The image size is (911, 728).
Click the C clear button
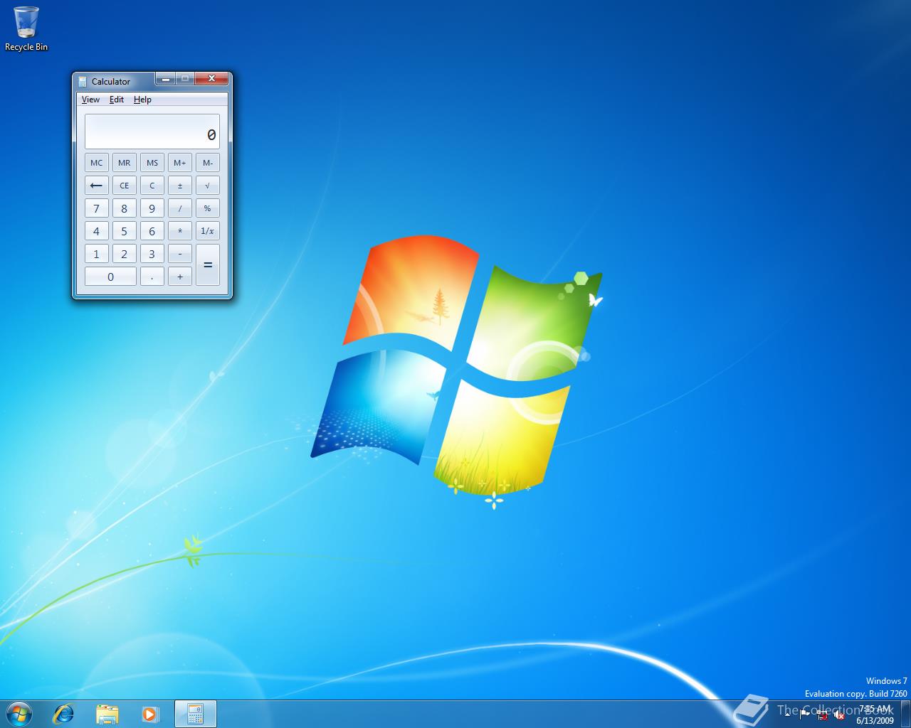click(152, 186)
